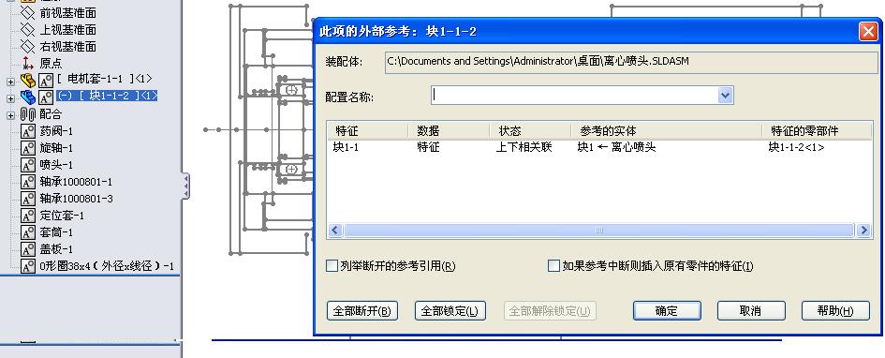The height and width of the screenshot is (358, 885).
Task: Click the block icon beside 套筒-1
Action: pos(28,232)
